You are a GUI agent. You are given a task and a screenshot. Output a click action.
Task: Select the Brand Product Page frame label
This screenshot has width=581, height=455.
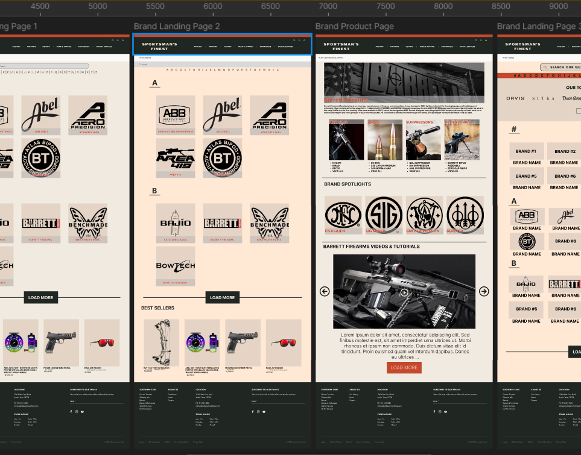point(355,27)
